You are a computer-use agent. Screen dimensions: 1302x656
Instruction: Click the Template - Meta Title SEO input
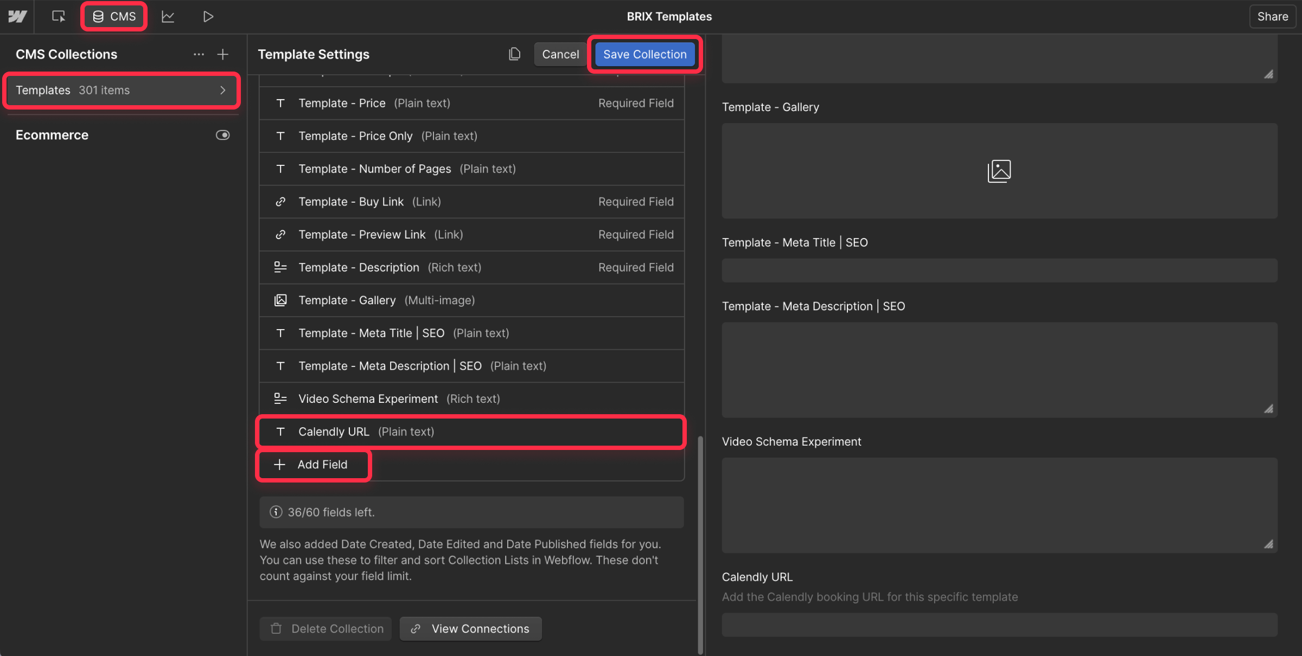(x=999, y=270)
